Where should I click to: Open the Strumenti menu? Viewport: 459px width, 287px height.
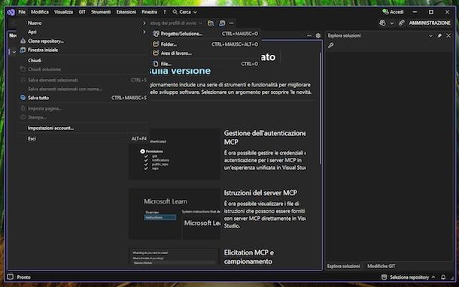pos(101,12)
